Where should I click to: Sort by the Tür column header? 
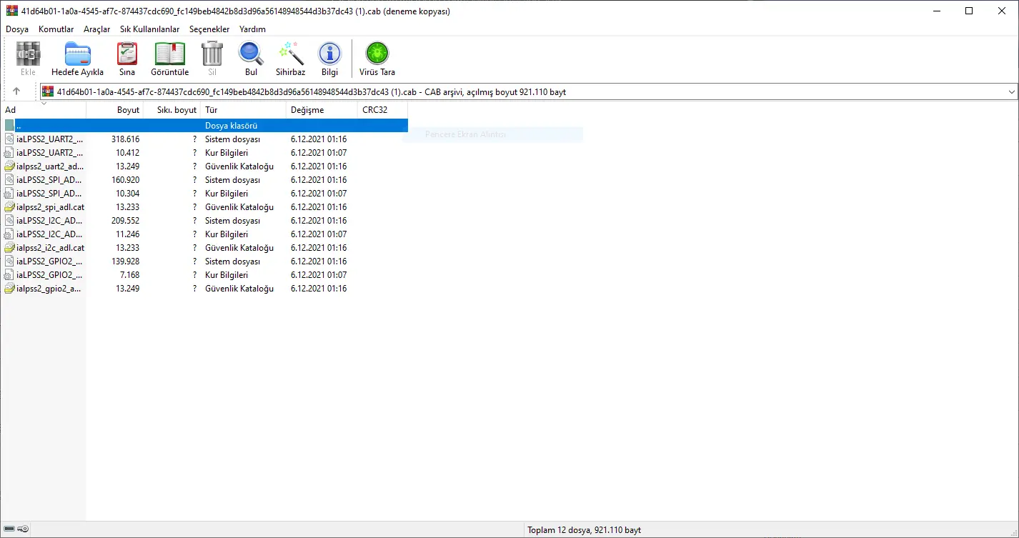244,110
